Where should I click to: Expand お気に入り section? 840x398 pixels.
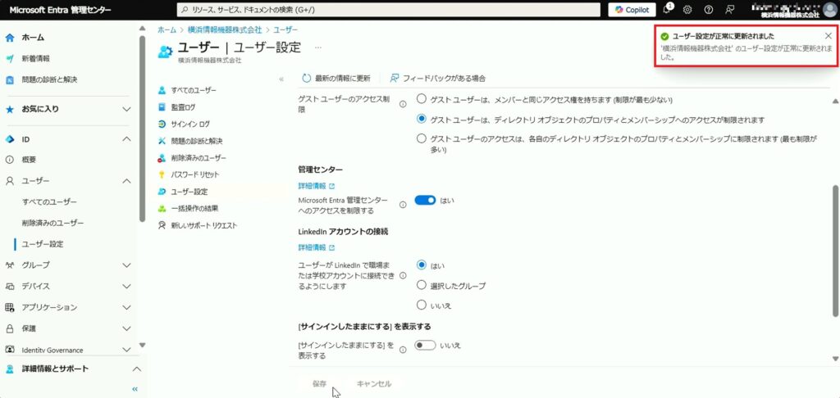point(126,109)
